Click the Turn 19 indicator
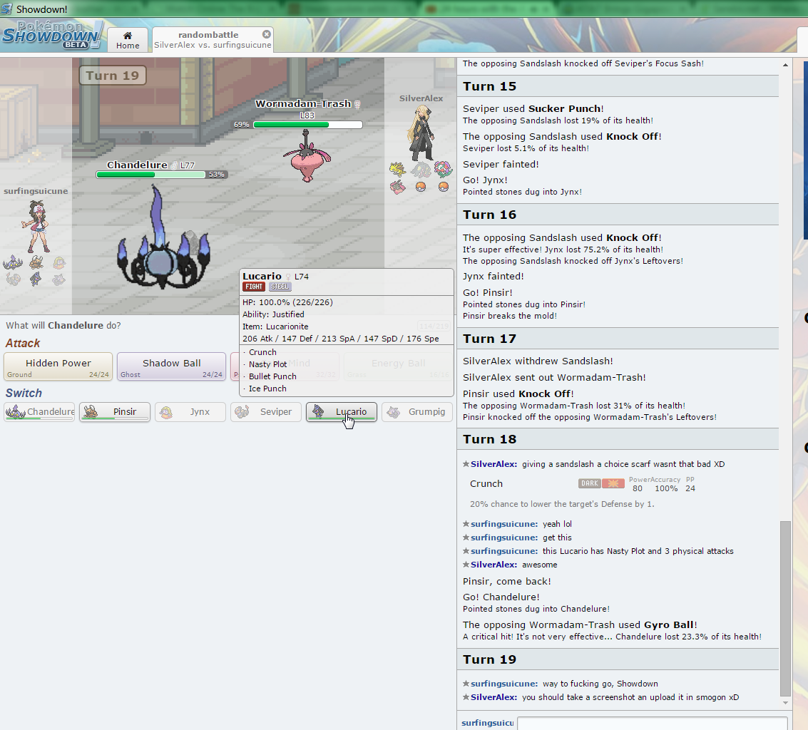Screen dimensions: 808x730 pos(113,76)
